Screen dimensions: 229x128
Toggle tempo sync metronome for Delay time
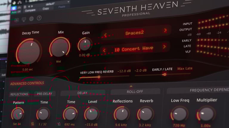(59, 124)
